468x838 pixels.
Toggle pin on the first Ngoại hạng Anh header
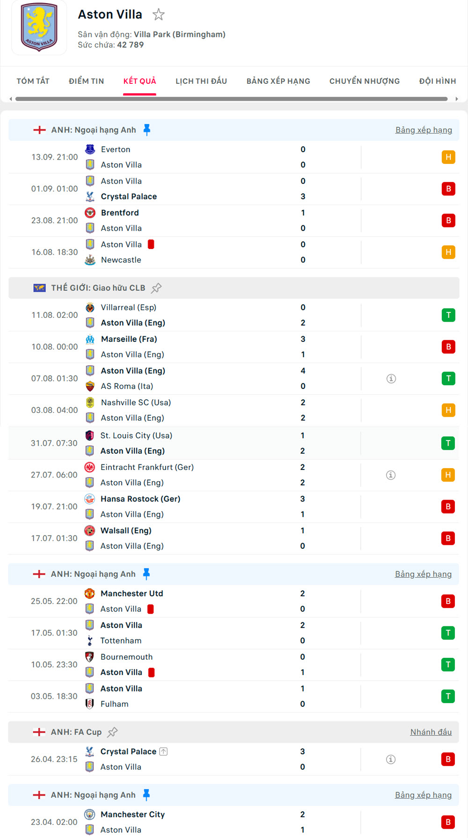click(x=147, y=130)
